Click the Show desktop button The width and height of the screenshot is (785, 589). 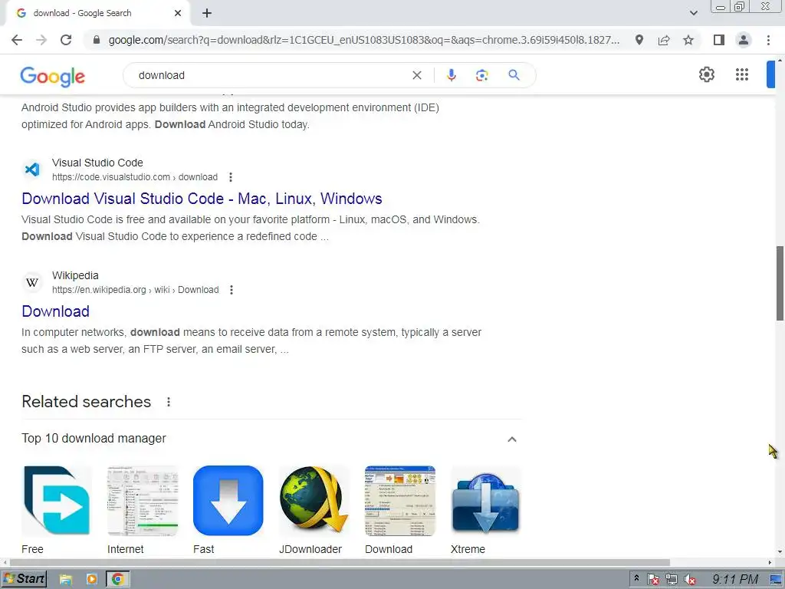click(777, 580)
